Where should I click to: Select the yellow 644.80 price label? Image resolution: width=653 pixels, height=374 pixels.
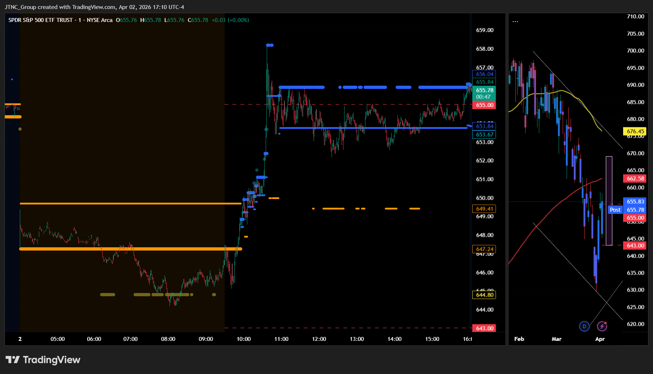[x=485, y=295]
